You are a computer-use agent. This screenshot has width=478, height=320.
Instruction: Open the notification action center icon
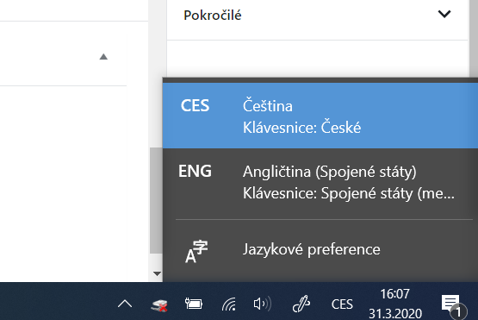point(452,305)
